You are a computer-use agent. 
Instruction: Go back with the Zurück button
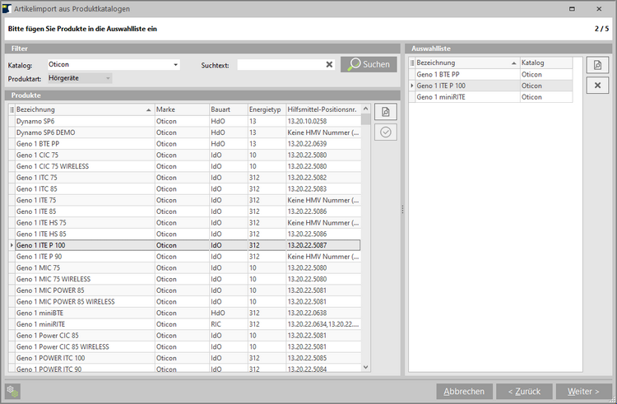click(x=524, y=392)
